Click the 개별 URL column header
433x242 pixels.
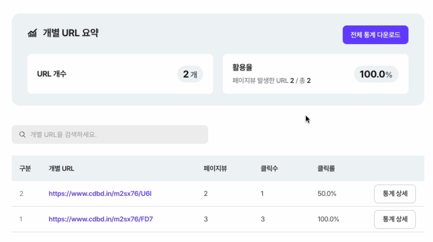click(x=61, y=168)
